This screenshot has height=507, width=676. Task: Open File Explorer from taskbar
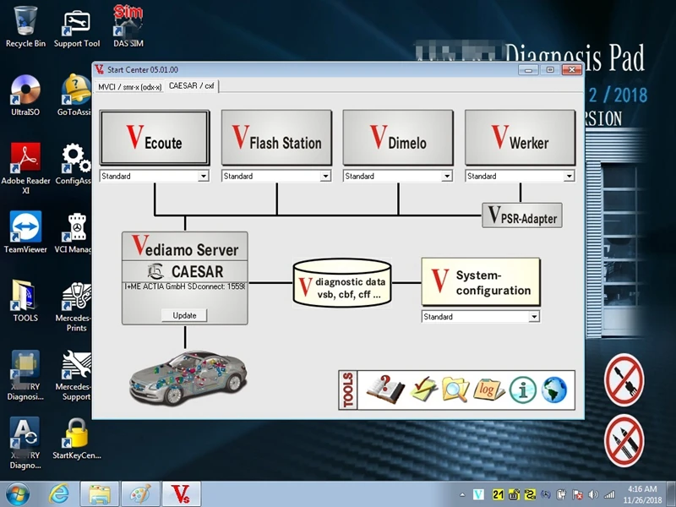(x=100, y=494)
